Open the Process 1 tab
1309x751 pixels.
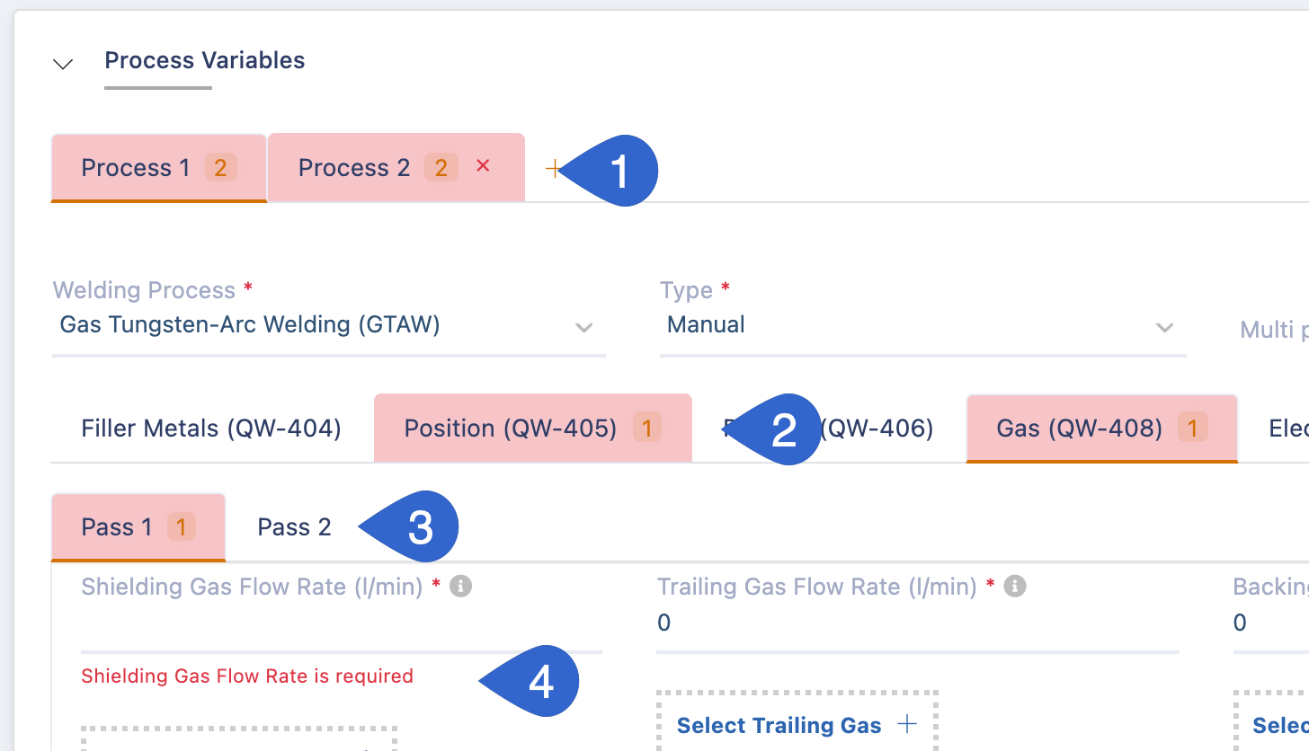pyautogui.click(x=159, y=168)
